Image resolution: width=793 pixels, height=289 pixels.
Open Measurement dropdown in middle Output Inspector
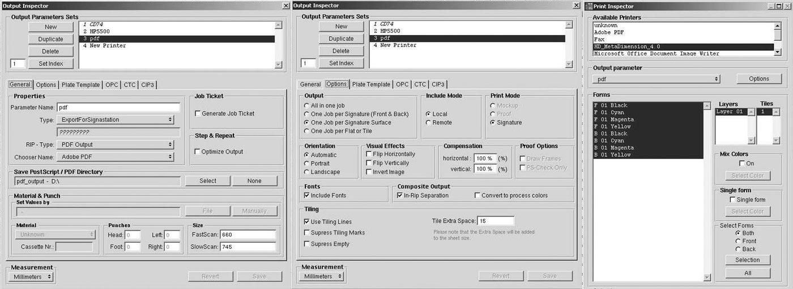(322, 276)
